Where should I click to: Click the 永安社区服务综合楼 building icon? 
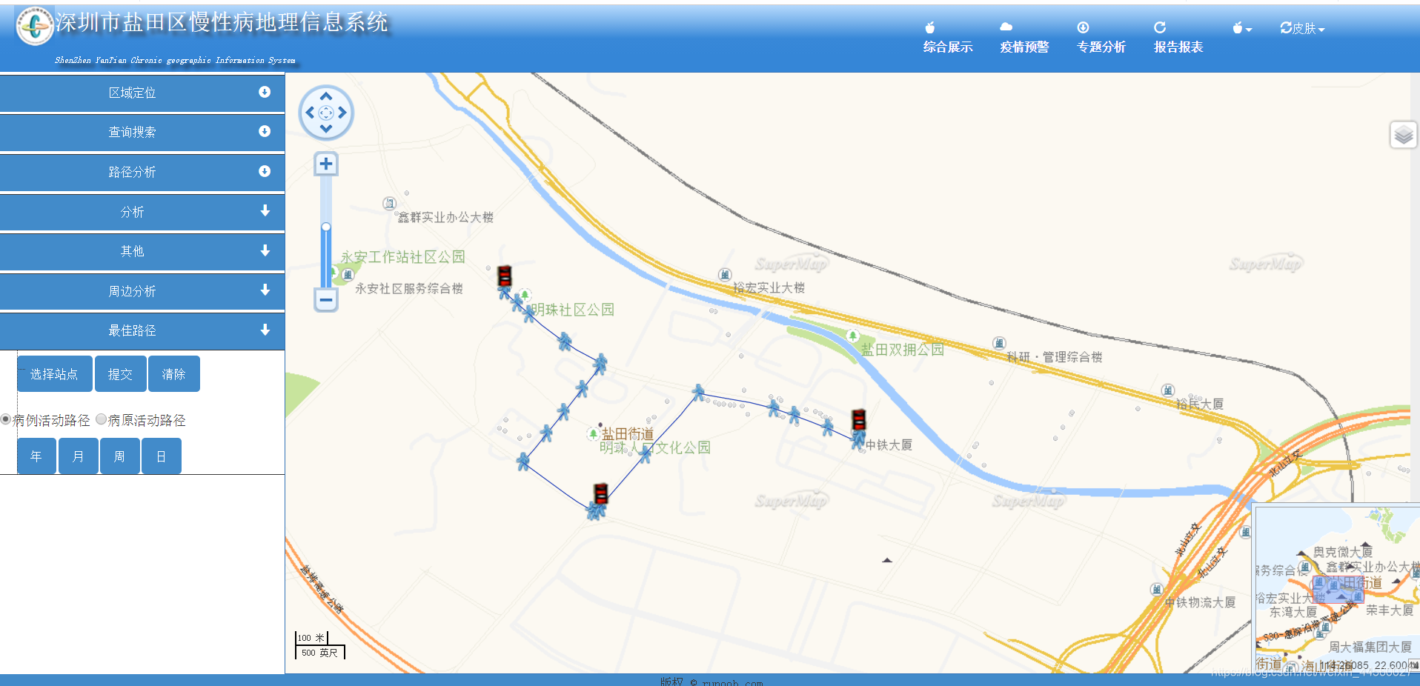pos(348,274)
